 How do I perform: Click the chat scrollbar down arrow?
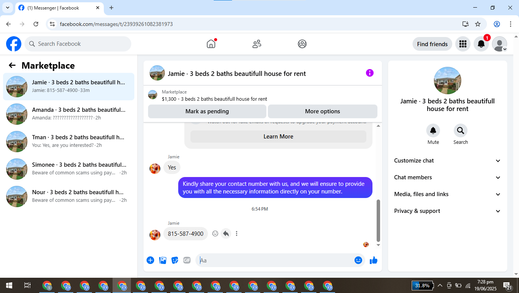tap(379, 245)
